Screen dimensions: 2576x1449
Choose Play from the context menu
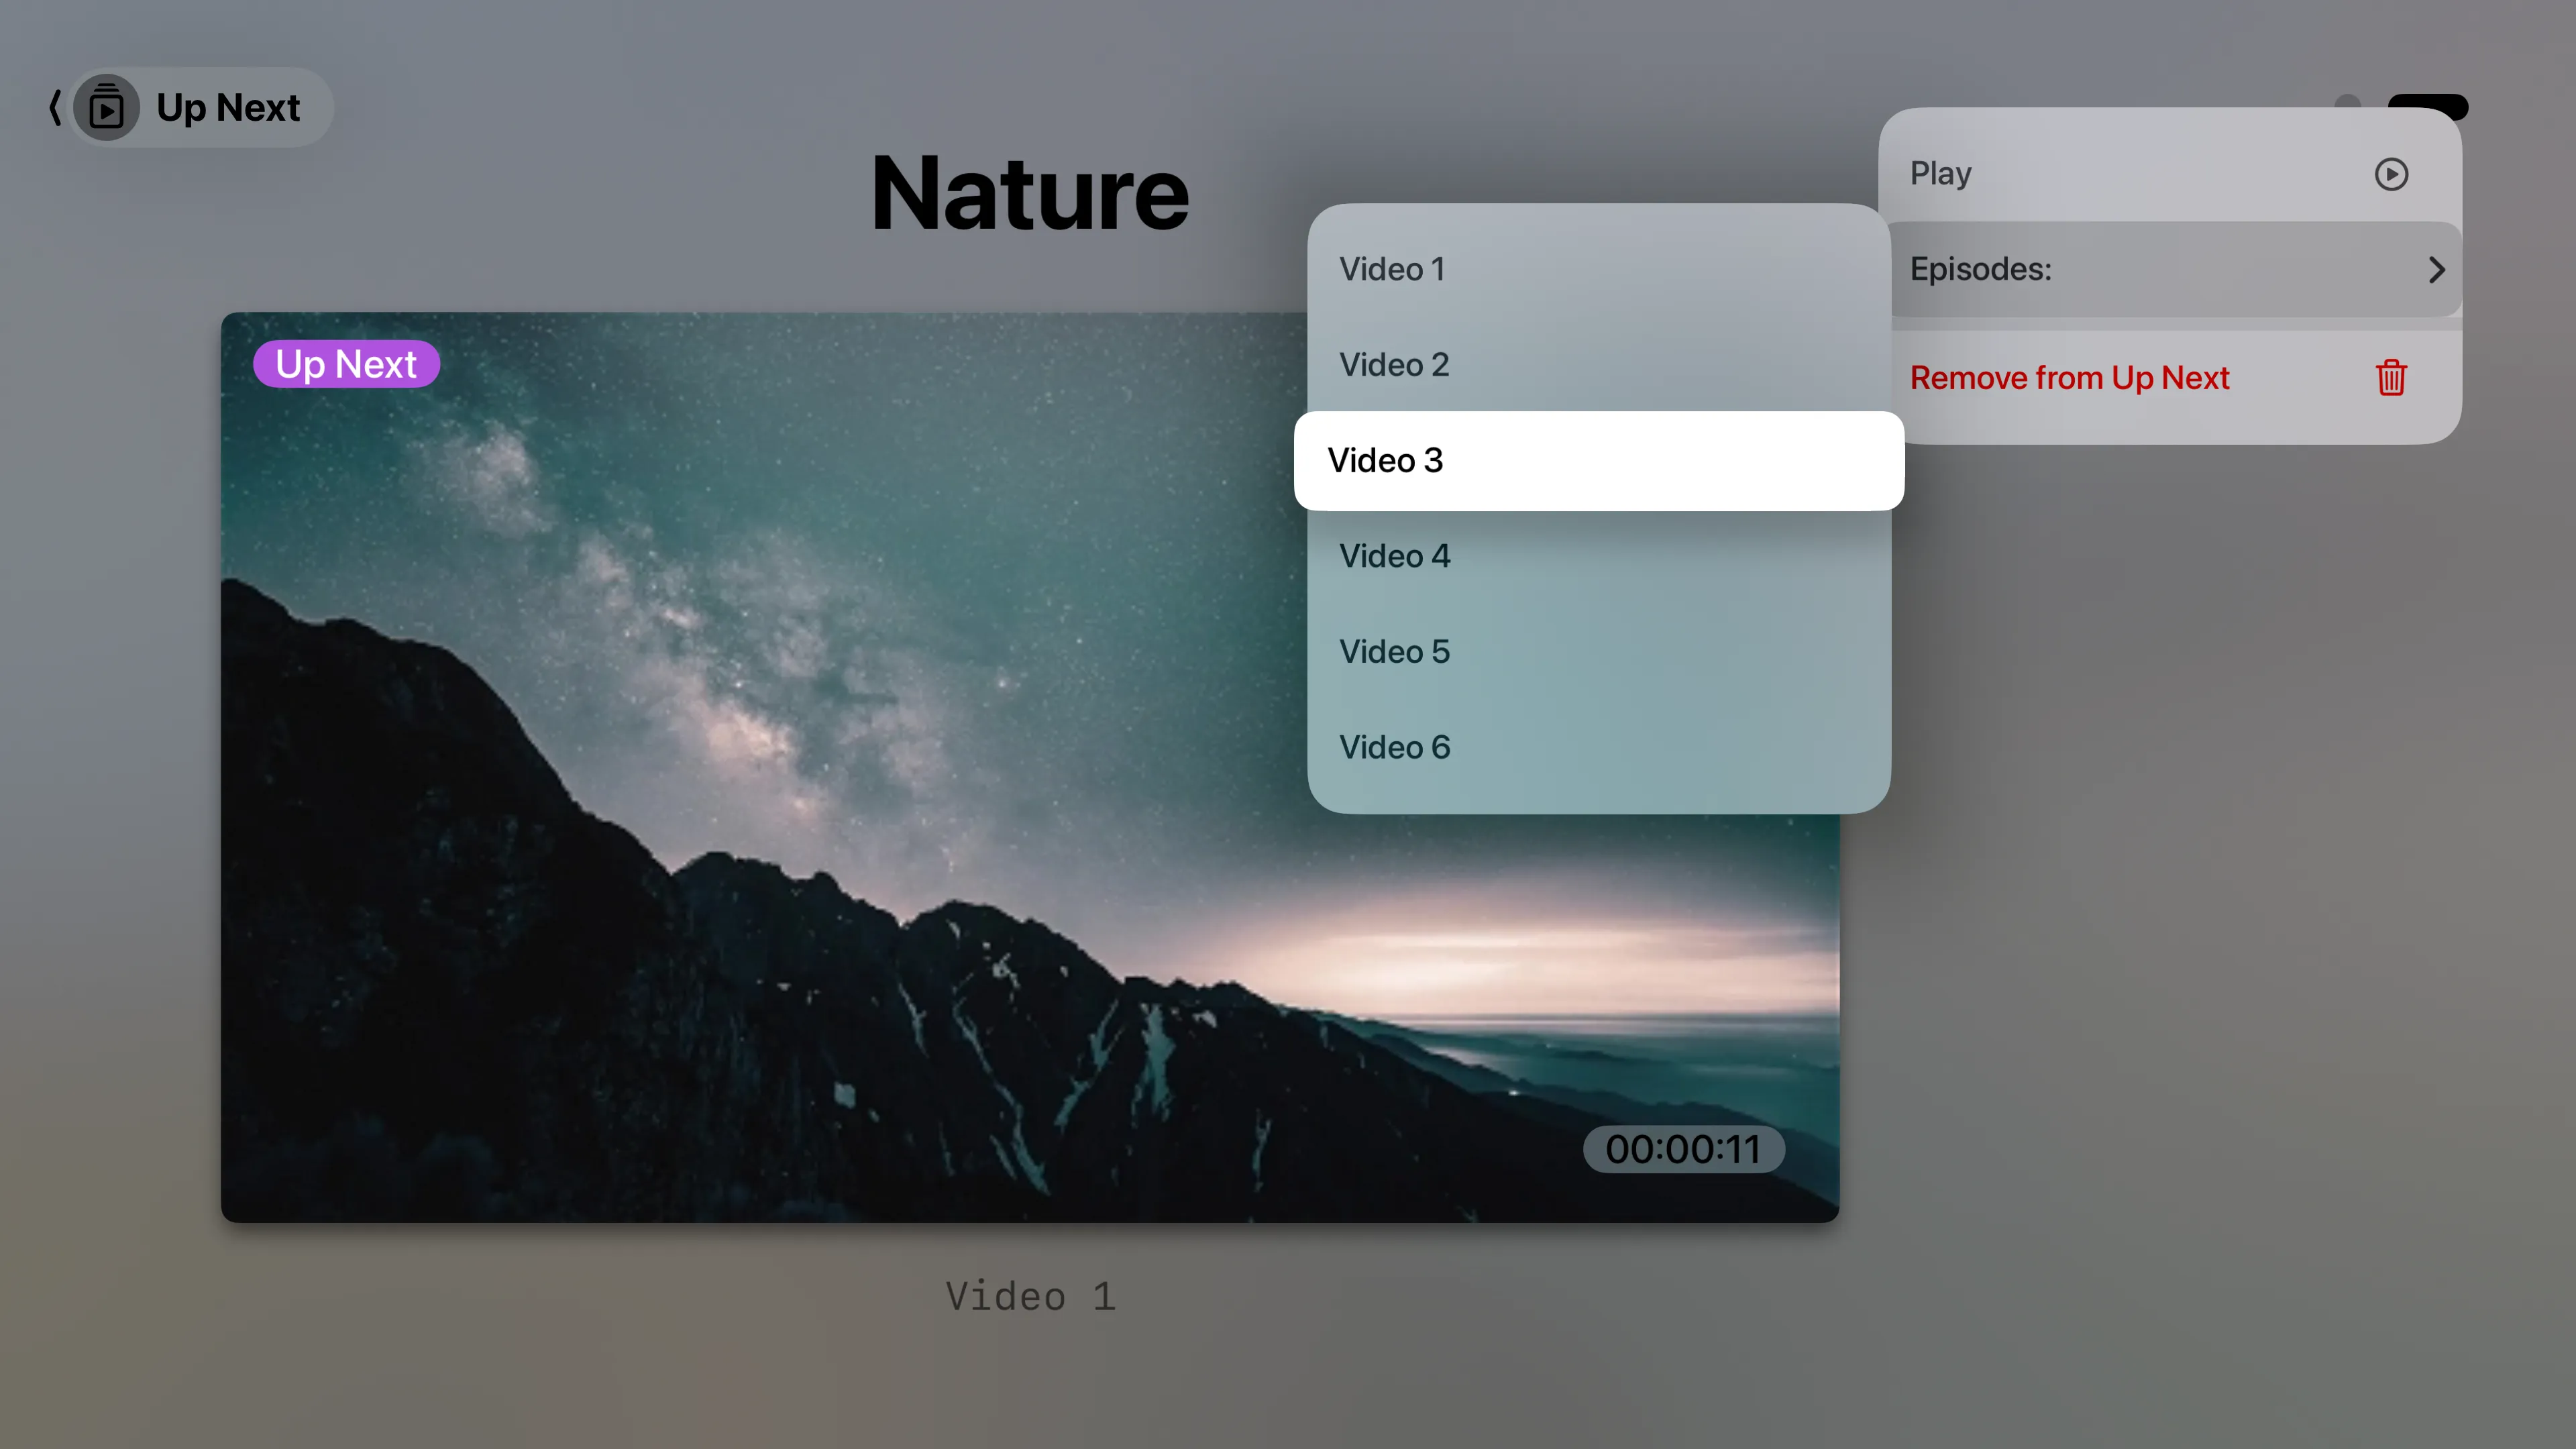[1941, 174]
